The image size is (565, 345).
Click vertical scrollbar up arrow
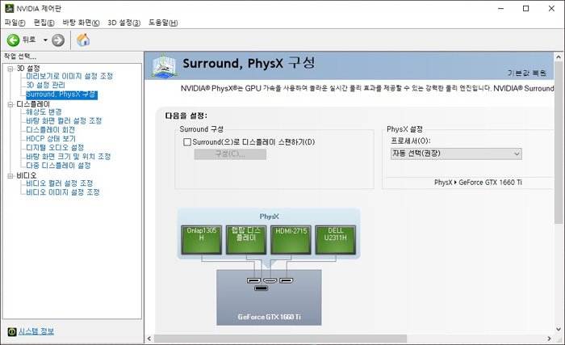click(x=559, y=57)
